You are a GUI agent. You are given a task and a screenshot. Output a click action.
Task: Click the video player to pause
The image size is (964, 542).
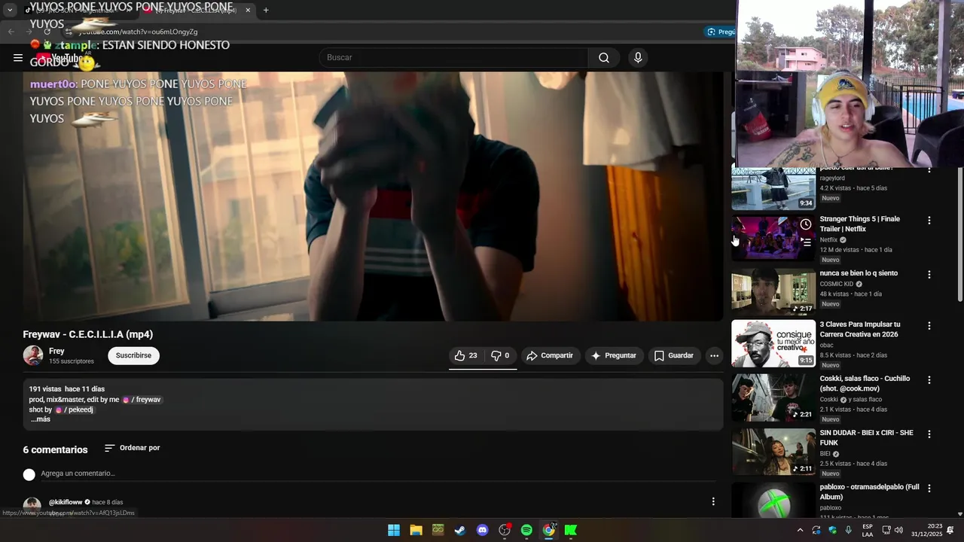(373, 196)
